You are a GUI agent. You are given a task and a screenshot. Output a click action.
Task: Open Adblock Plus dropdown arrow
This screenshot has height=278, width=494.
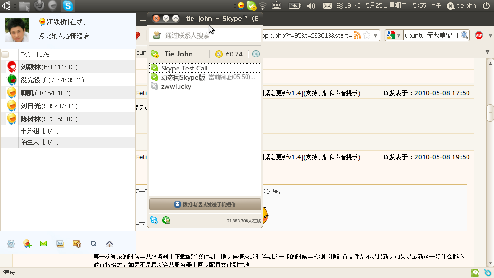(x=490, y=35)
